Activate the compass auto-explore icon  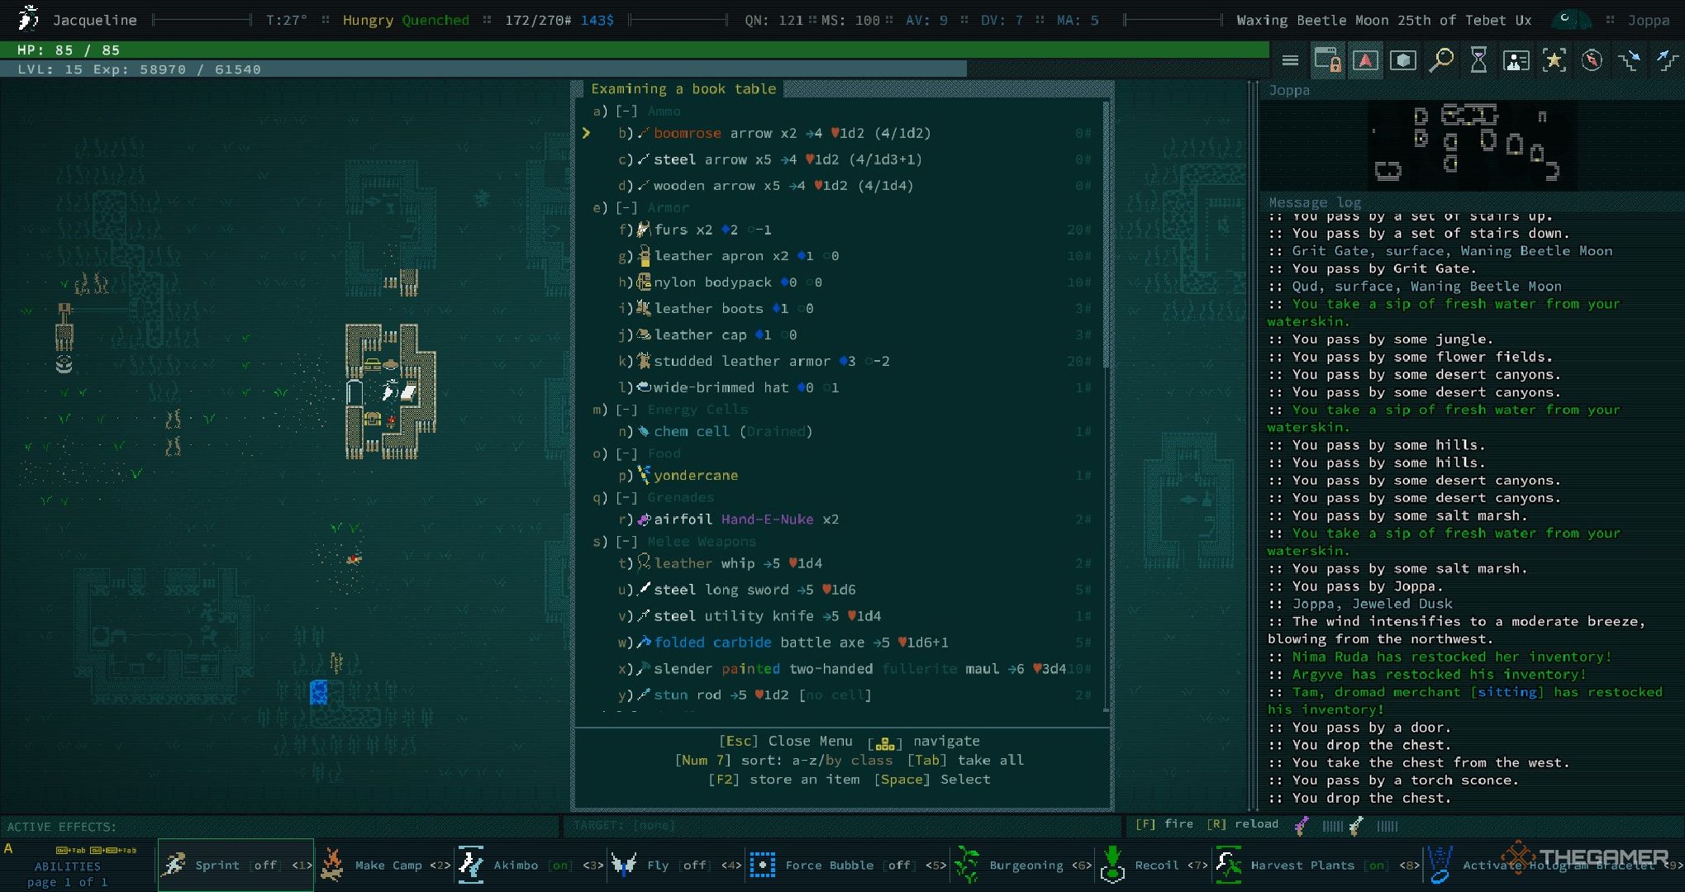(x=1592, y=60)
